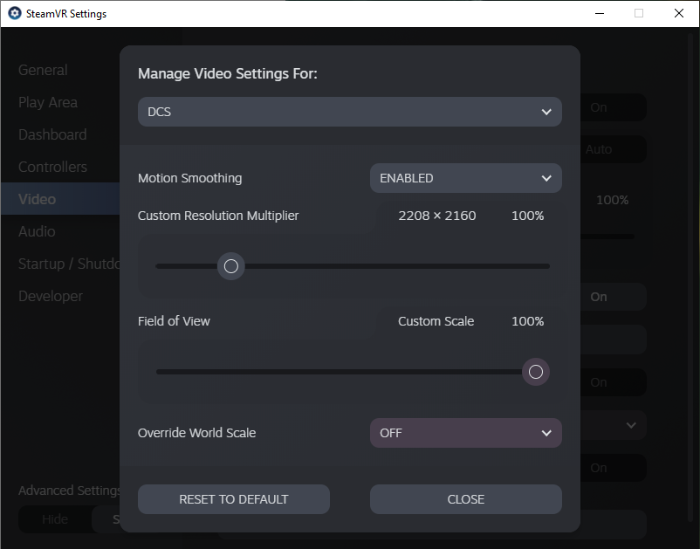700x549 pixels.
Task: Click the 2208 × 2160 resolution value
Action: [x=437, y=216]
